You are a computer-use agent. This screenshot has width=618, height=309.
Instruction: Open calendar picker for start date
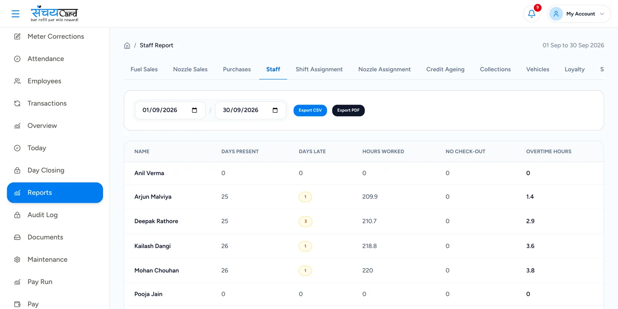[x=194, y=110]
